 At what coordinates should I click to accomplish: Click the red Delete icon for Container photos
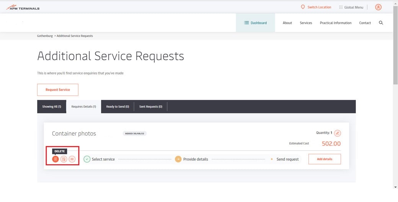point(55,159)
